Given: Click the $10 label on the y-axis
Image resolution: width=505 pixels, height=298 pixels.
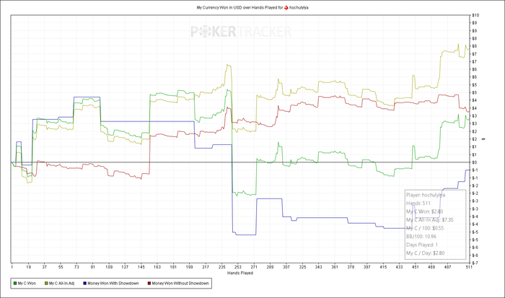Looking at the screenshot, I should (475, 15).
